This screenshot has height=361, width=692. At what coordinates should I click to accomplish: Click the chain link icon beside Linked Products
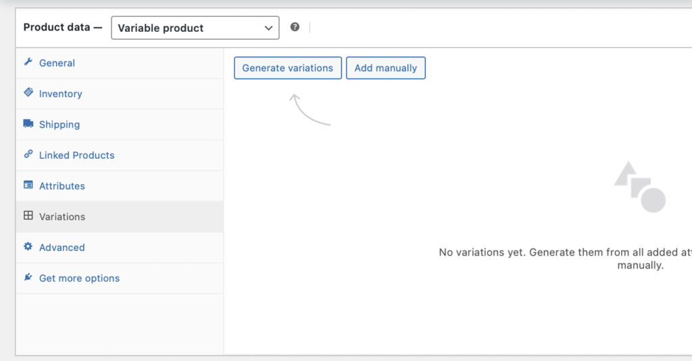(28, 154)
